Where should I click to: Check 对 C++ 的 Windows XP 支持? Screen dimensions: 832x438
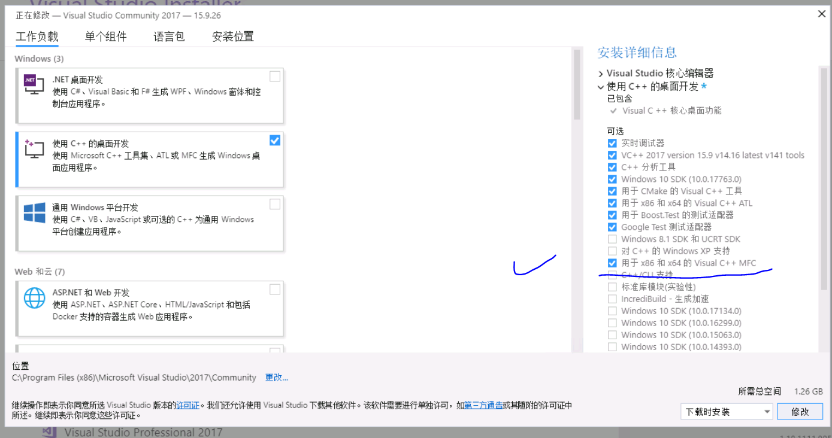pyautogui.click(x=612, y=251)
